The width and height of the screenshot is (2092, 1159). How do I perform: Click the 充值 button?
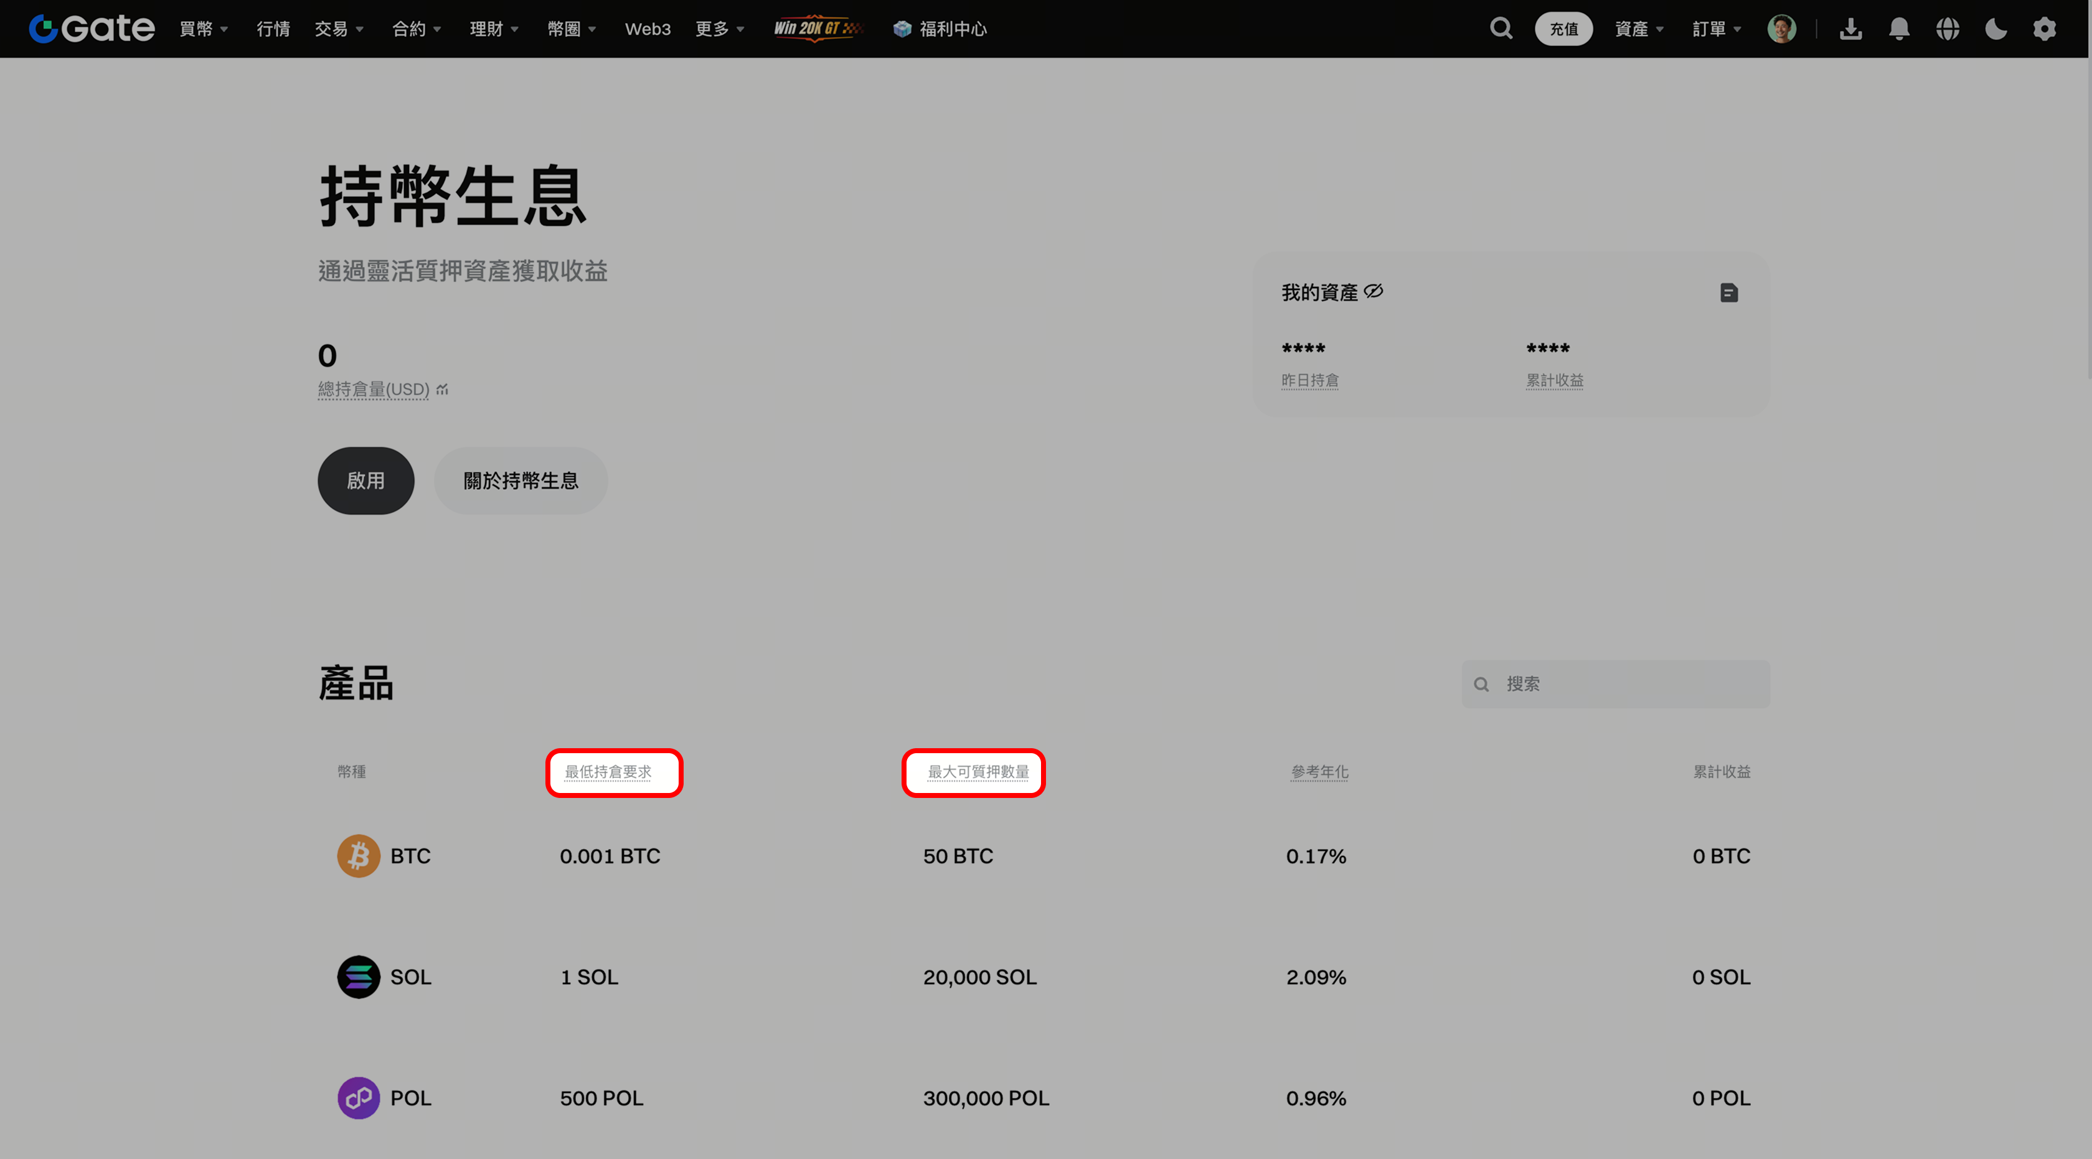(x=1563, y=29)
